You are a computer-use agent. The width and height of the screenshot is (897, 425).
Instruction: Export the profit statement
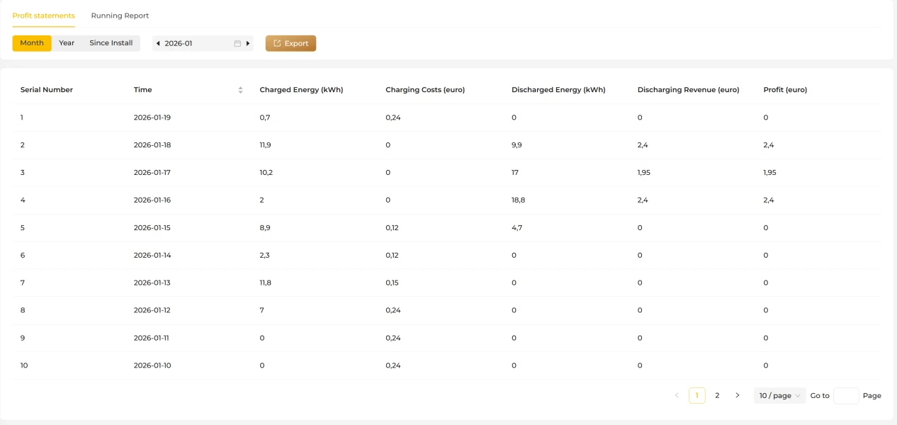click(290, 43)
